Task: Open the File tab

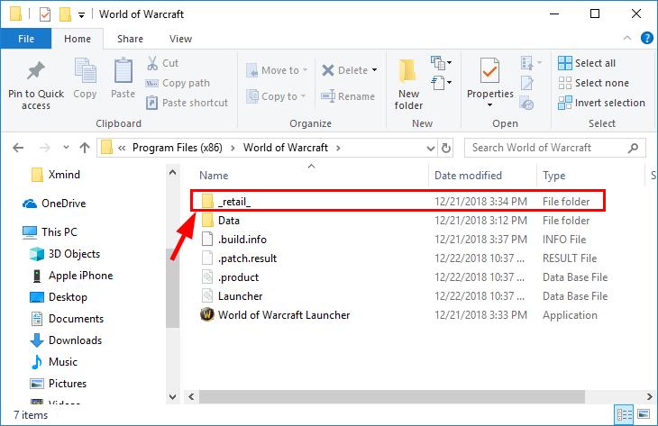Action: point(26,39)
